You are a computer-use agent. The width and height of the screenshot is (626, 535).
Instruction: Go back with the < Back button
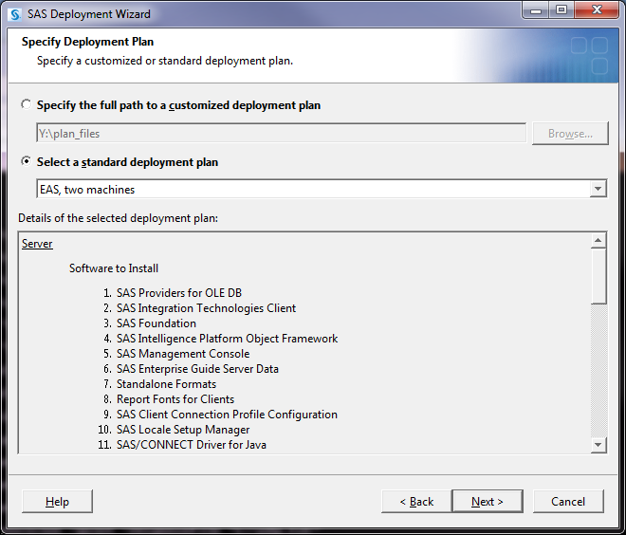tap(416, 502)
